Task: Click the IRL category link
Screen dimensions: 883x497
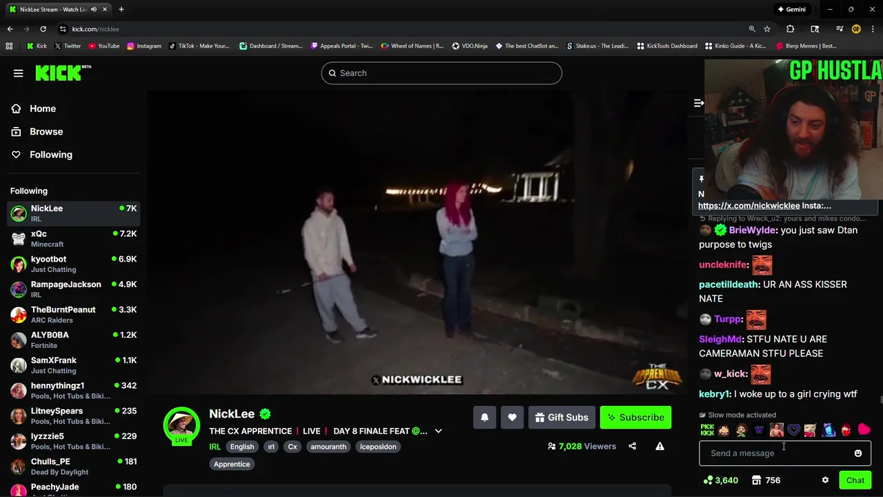Action: [x=215, y=447]
